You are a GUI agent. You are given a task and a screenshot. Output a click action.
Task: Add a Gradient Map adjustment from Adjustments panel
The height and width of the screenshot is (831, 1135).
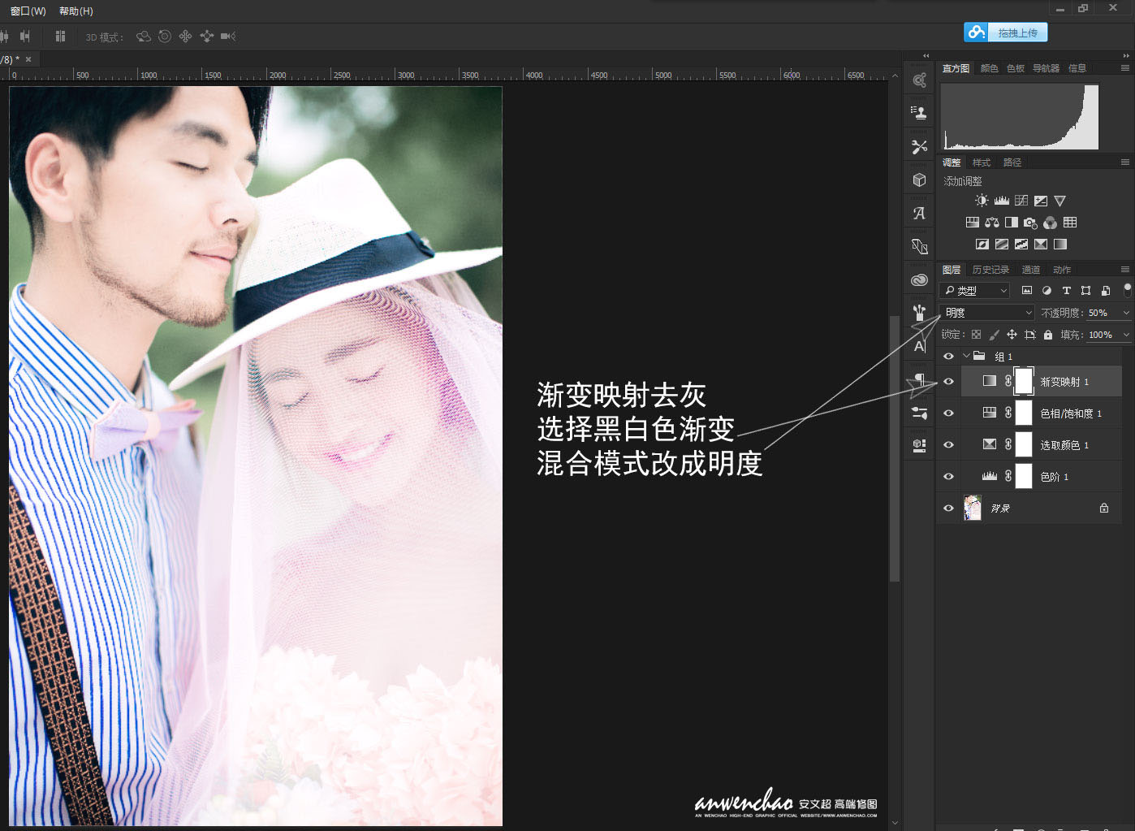(1060, 244)
